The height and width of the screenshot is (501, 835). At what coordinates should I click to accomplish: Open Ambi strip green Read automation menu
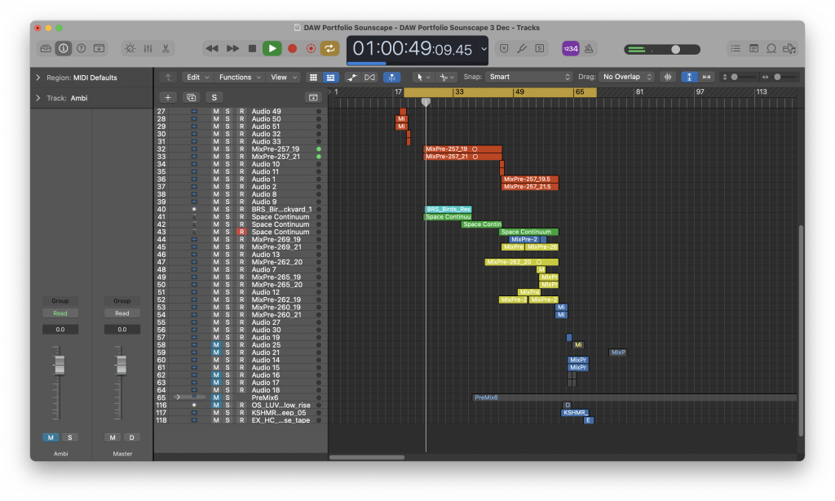60,313
